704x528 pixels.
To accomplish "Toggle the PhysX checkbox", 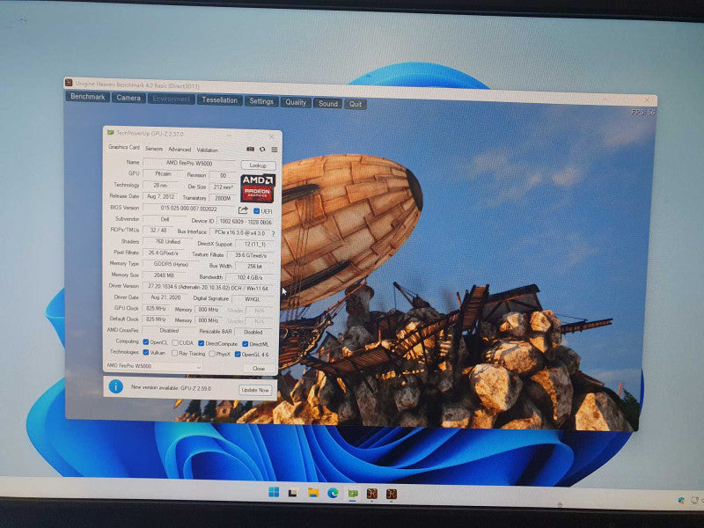I will [212, 354].
